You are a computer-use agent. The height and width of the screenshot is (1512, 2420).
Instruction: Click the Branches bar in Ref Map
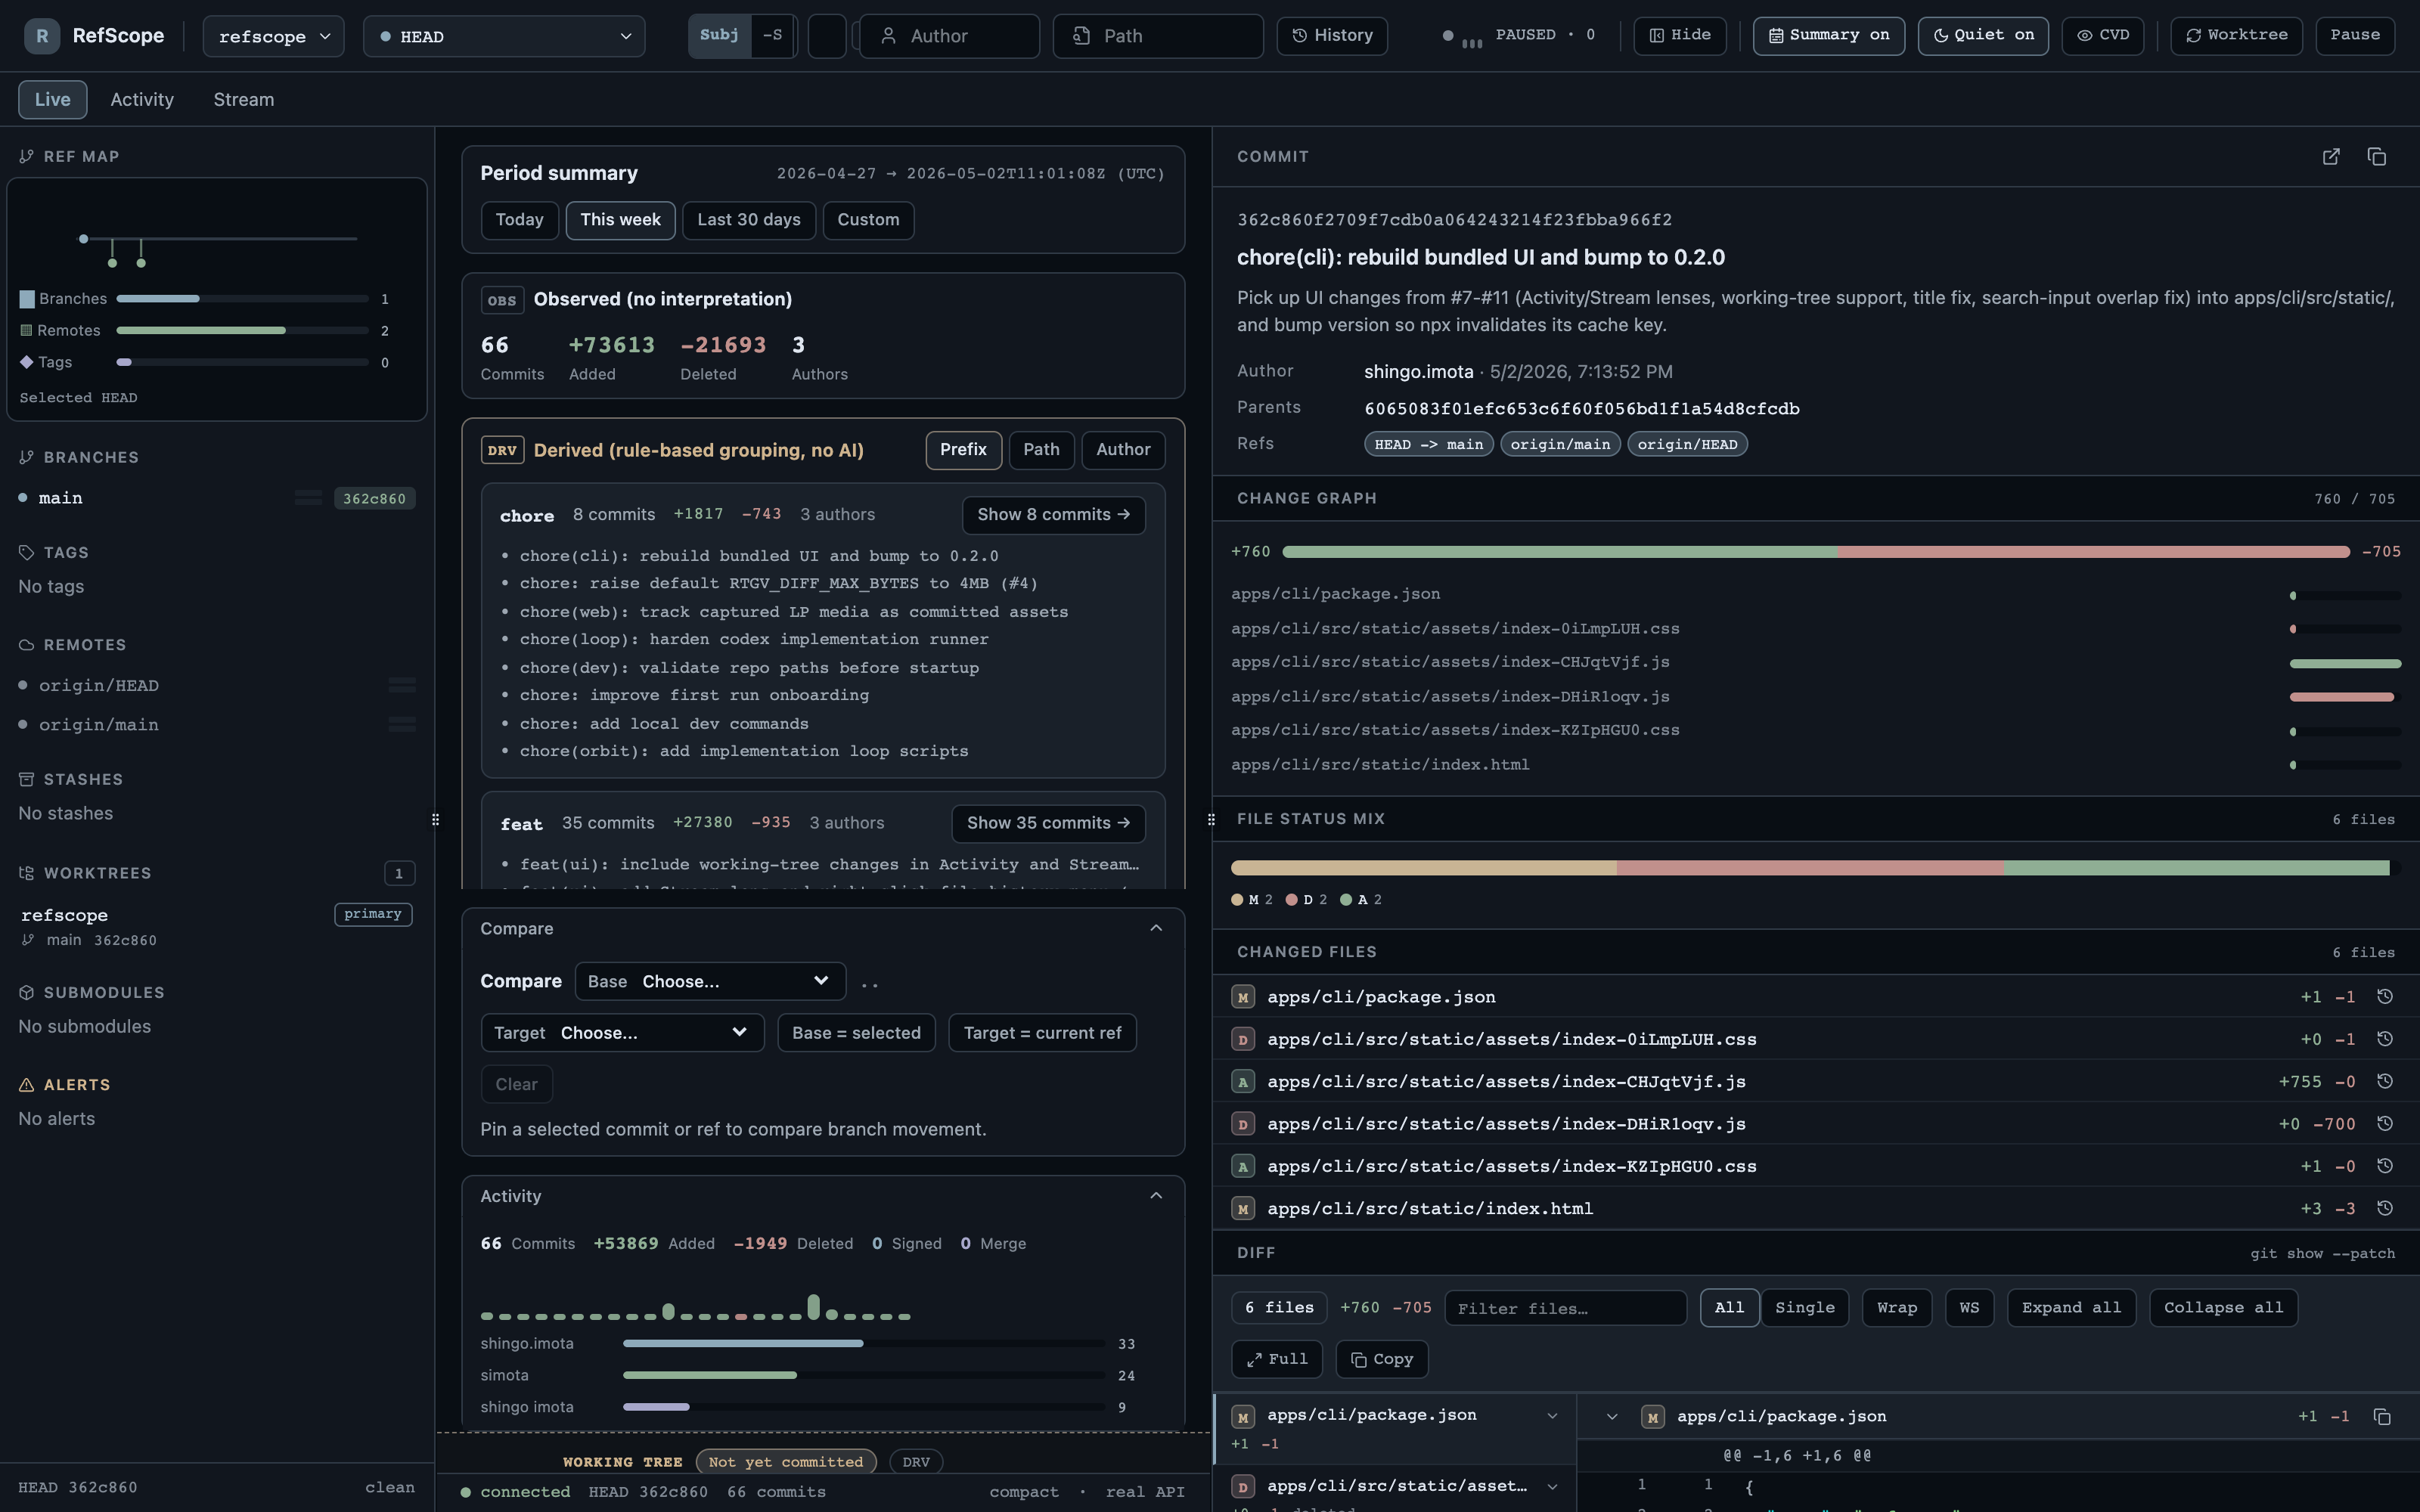pyautogui.click(x=242, y=299)
